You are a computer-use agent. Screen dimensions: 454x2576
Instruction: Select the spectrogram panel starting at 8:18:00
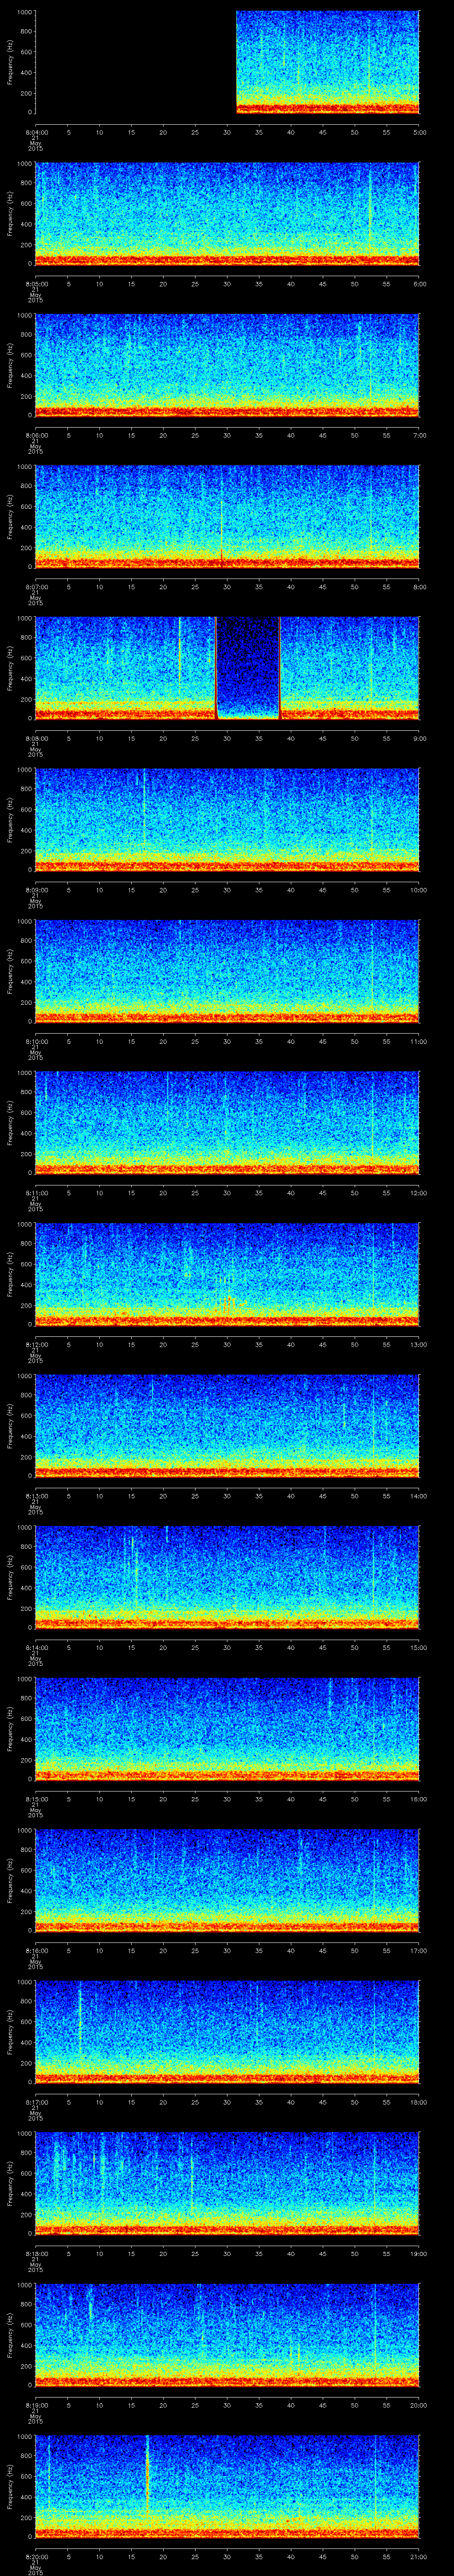tap(227, 2183)
